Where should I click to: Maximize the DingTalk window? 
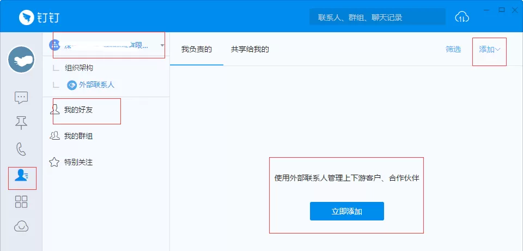[x=501, y=10]
